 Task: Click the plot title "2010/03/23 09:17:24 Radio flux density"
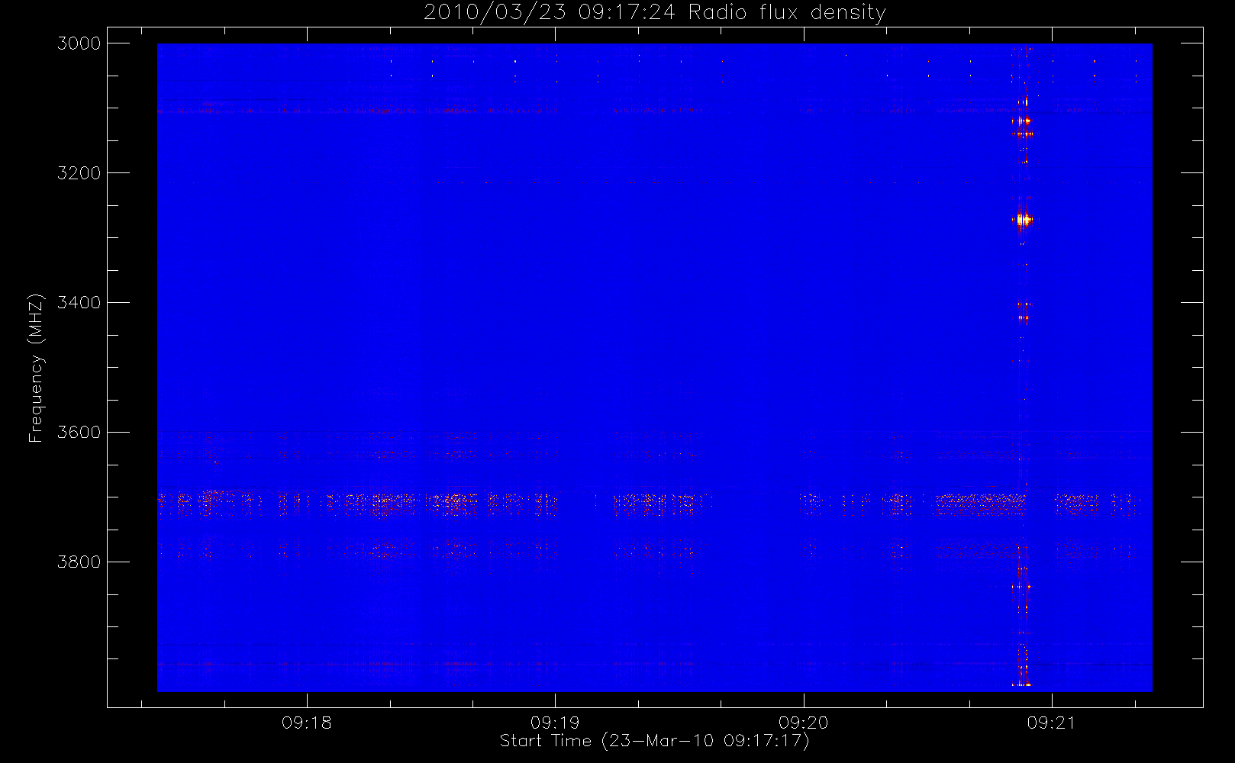pos(655,13)
